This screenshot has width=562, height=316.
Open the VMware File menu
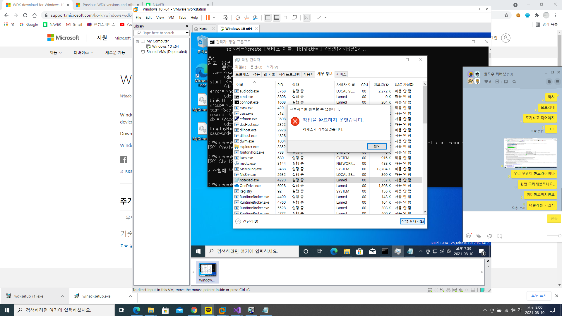click(x=138, y=18)
